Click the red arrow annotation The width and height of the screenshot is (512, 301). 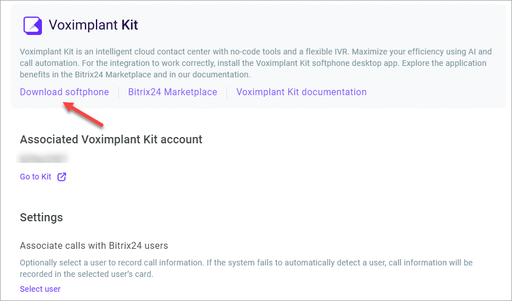point(83,114)
